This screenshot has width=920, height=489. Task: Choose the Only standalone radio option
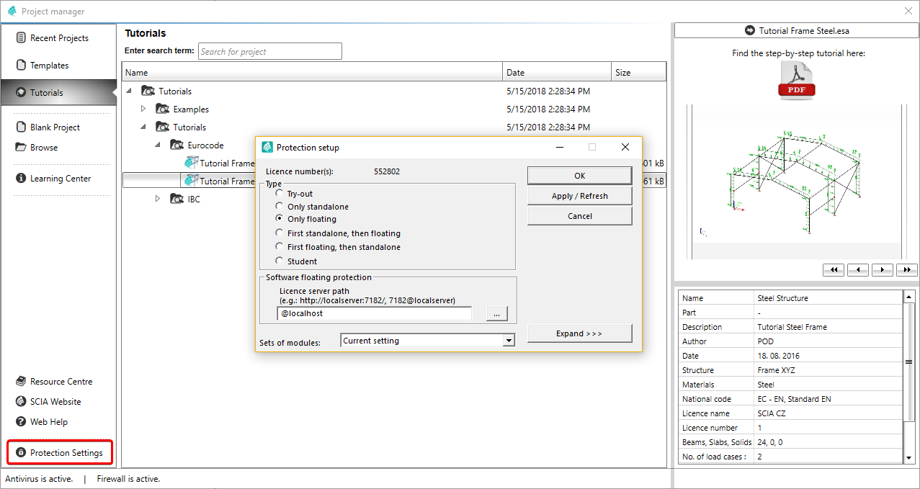click(280, 207)
